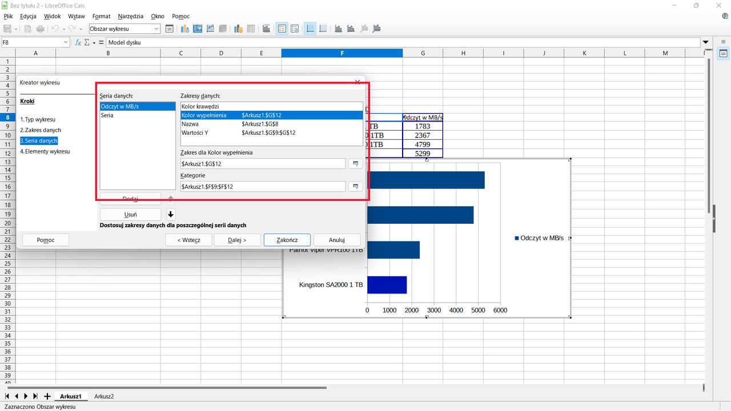Click the All Axes toolbar icon
The image size is (731, 411).
click(376, 29)
